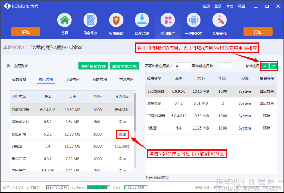Screen dimensions: 284x193
Task: Click 积分 header in right list
Action: tap(222, 78)
